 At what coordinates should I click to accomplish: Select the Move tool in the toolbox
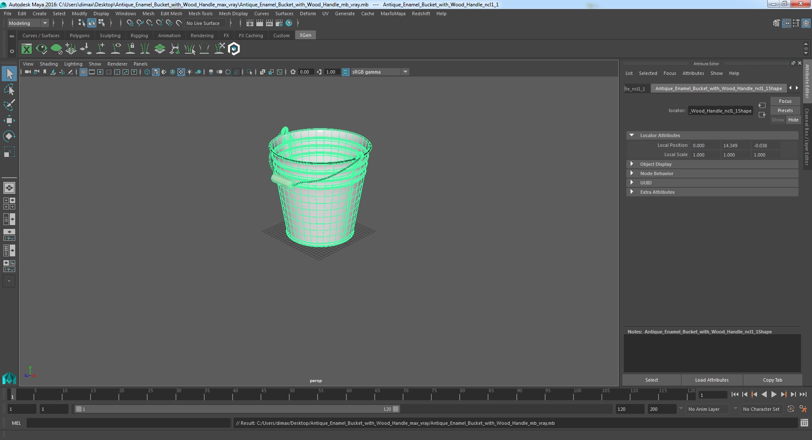(9, 121)
